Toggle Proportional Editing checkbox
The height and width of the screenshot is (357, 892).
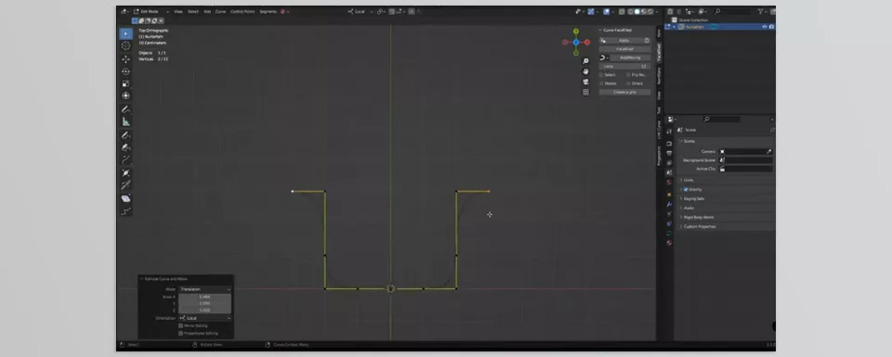pos(181,333)
